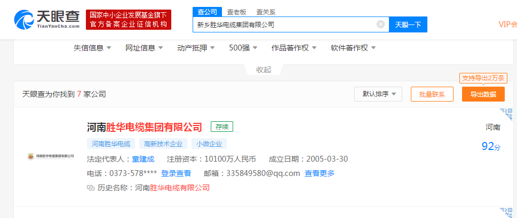
Task: Switch to the 查老板 tab
Action: [x=236, y=12]
